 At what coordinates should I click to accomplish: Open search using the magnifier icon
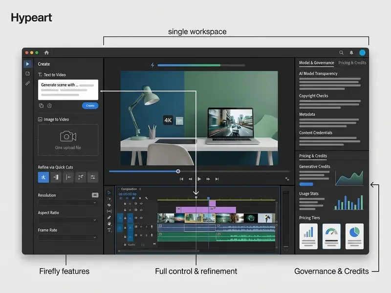[341, 53]
